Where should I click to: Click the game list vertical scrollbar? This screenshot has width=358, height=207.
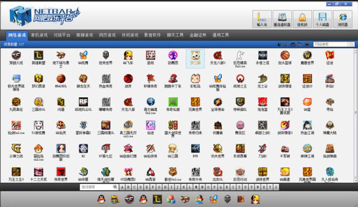pyautogui.click(x=356, y=116)
